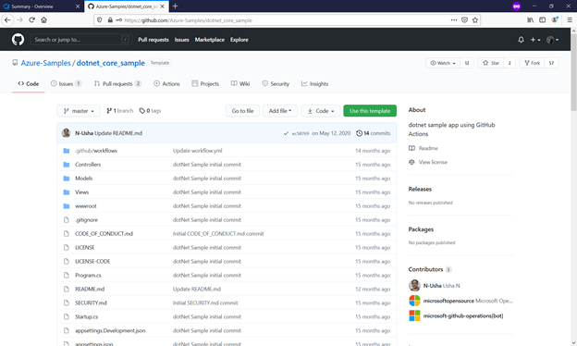This screenshot has height=346, width=577.
Task: Open a new browser tab
Action: click(175, 6)
